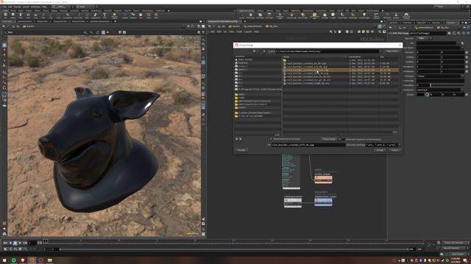Click the search icon in network editor toolbar
Viewport: 471px width, 264px height.
[x=380, y=32]
